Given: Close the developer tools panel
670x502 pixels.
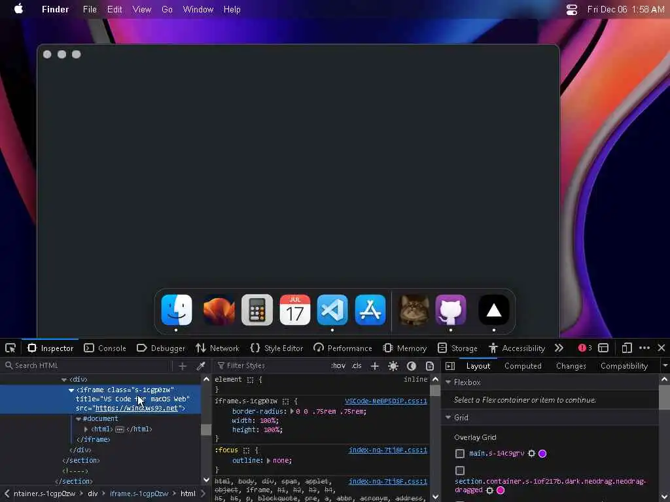Looking at the screenshot, I should pyautogui.click(x=661, y=348).
